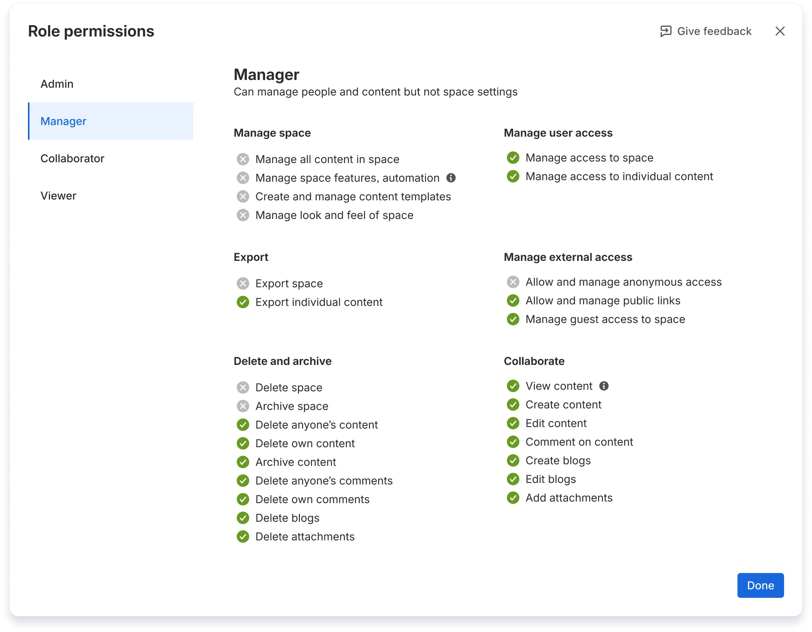Click 'Create blogs' text
The image size is (812, 632).
pyautogui.click(x=558, y=460)
